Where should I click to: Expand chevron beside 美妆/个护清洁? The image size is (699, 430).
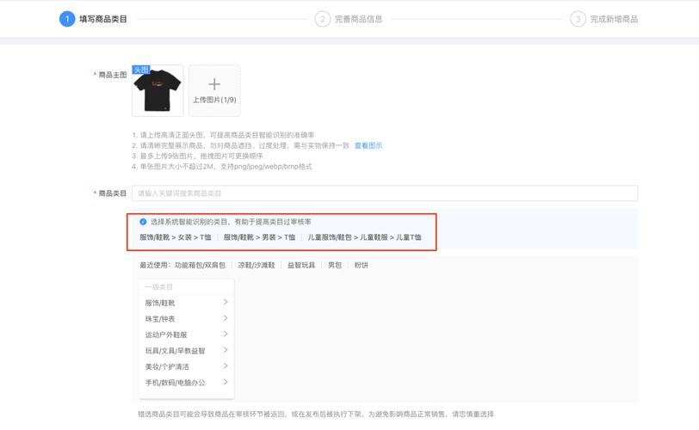[x=226, y=365]
